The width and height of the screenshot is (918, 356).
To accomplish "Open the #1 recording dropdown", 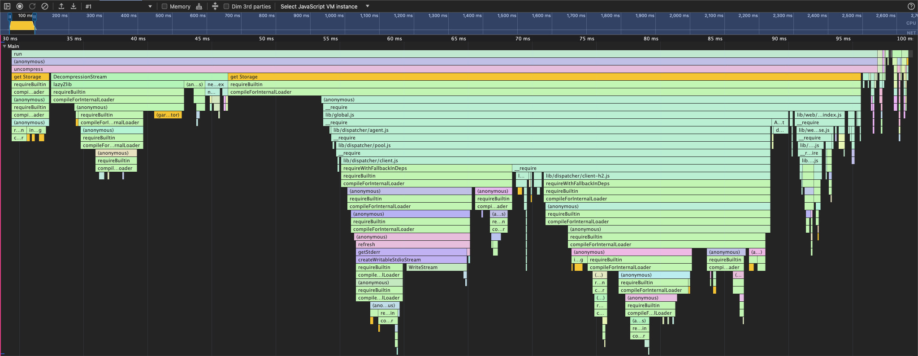I will pyautogui.click(x=118, y=6).
